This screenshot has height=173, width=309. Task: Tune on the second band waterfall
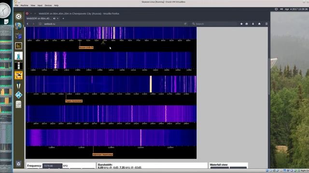111,60
